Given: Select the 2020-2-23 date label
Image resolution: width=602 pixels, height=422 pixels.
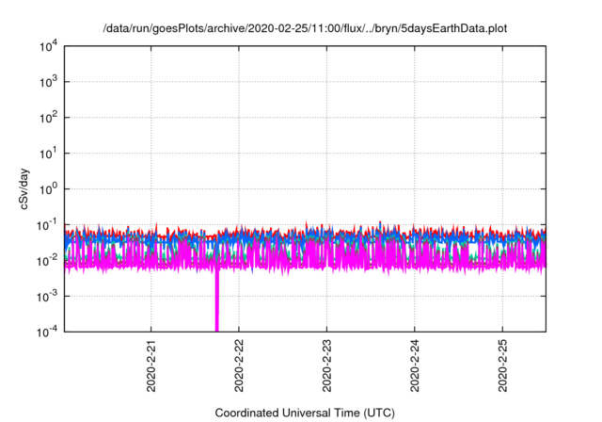Looking at the screenshot, I should [x=326, y=365].
